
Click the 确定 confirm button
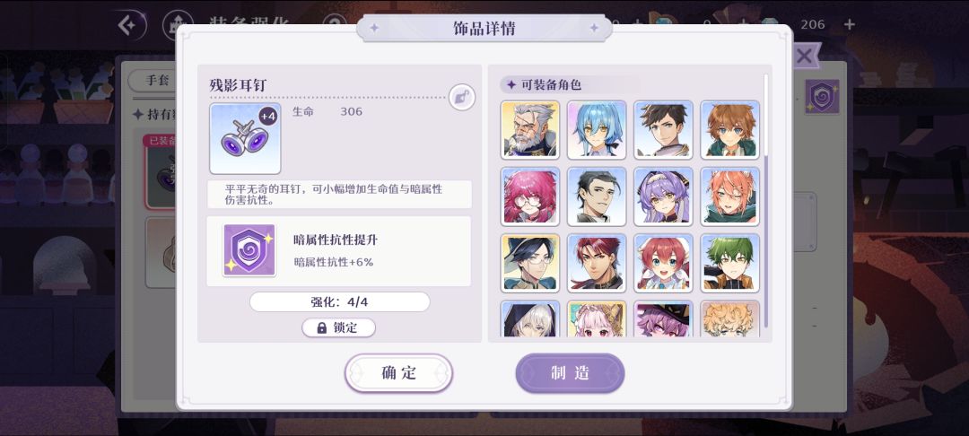tap(398, 373)
